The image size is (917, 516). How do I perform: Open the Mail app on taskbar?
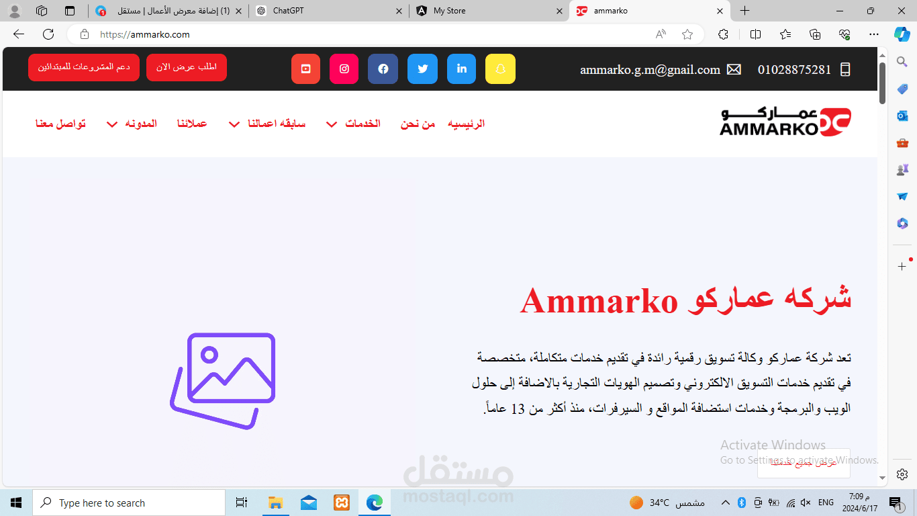pos(309,503)
